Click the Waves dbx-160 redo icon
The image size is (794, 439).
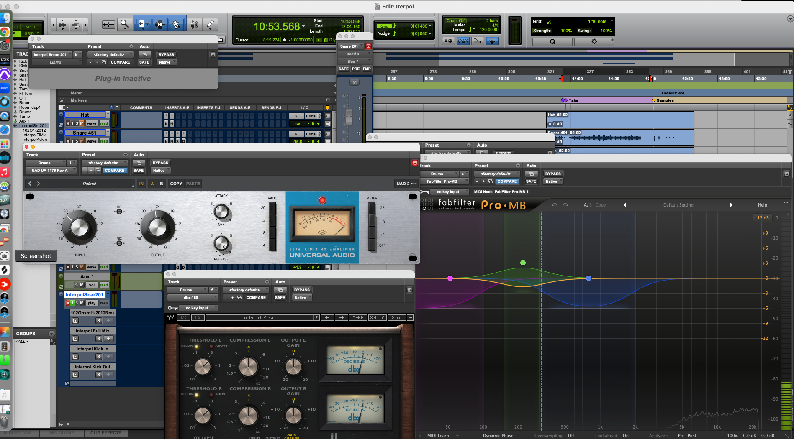tap(198, 318)
